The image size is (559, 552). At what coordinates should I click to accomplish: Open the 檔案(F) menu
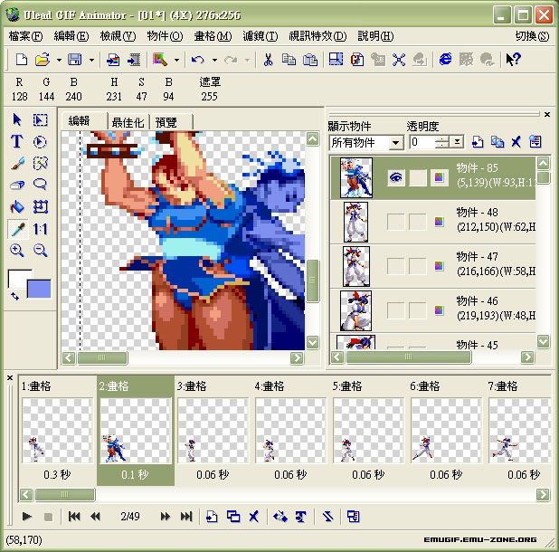pos(25,36)
